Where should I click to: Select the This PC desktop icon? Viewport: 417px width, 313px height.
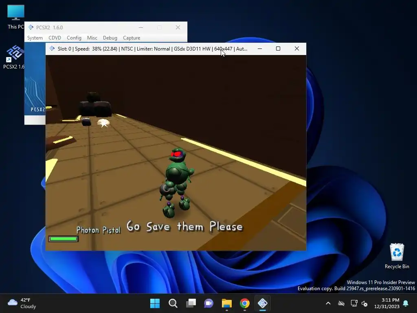point(15,17)
